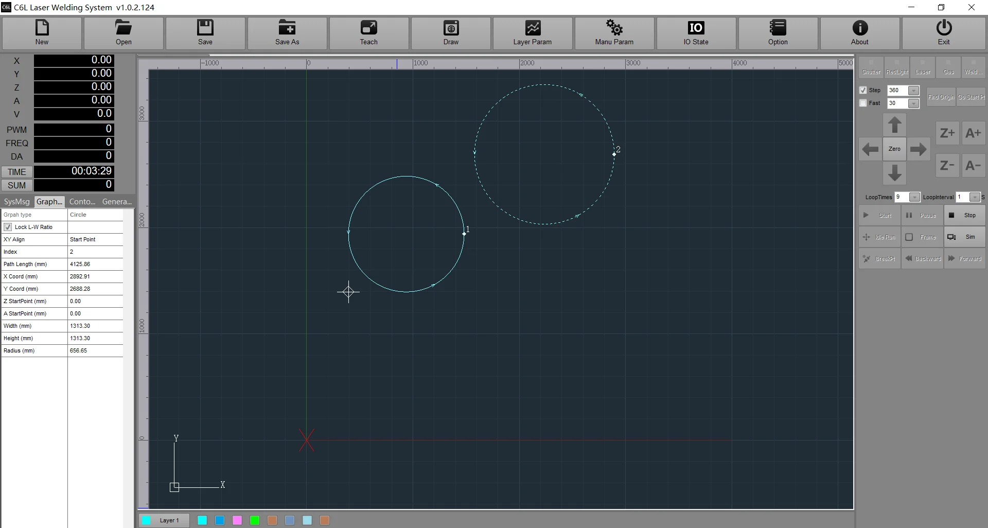Screen dimensions: 988x528
Task: Click the Start play button
Action: [879, 215]
